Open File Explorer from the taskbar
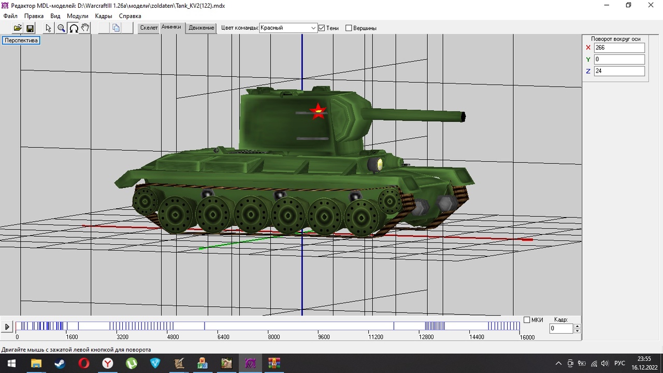The image size is (663, 373). coord(36,364)
